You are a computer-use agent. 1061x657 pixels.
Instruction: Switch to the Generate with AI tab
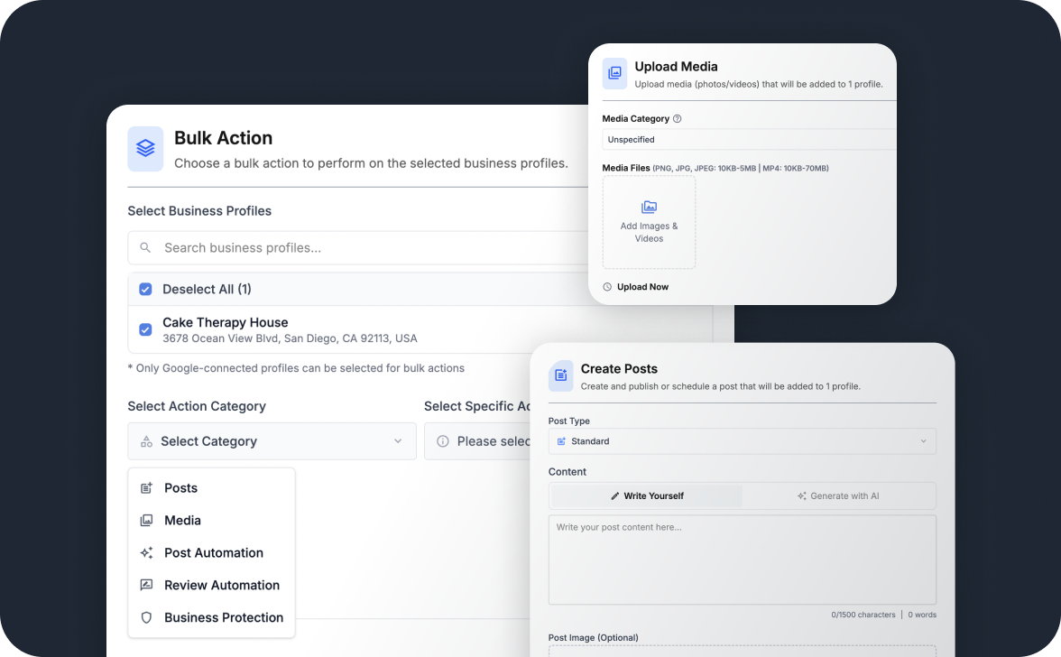click(838, 496)
